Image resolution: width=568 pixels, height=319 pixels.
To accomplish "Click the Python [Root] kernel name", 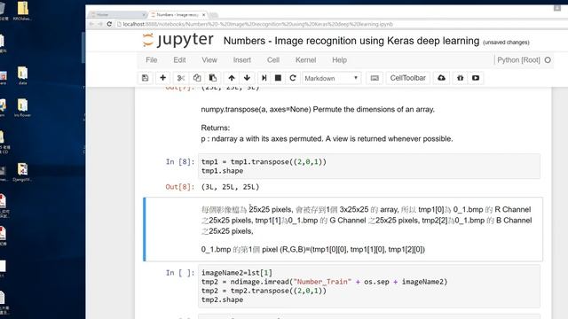I will [x=518, y=60].
